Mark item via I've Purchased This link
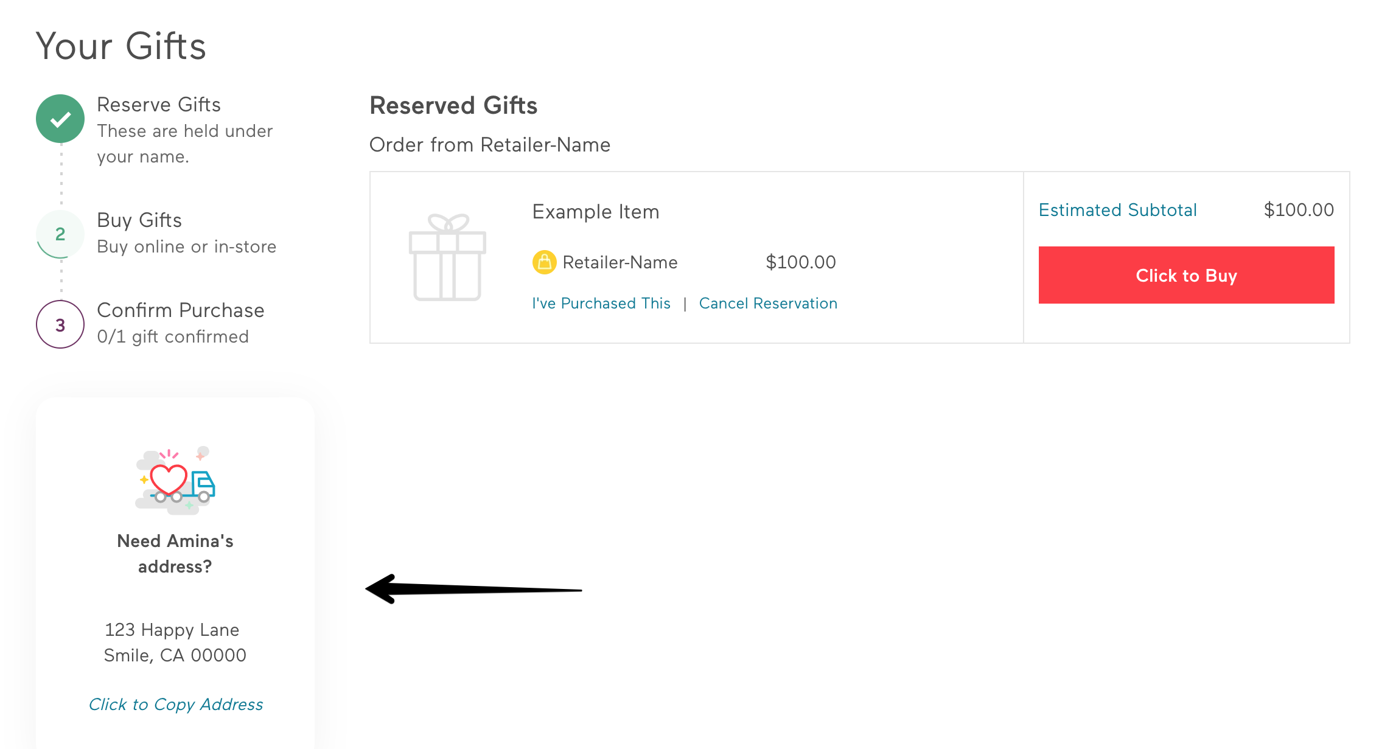1379x749 pixels. 601,304
